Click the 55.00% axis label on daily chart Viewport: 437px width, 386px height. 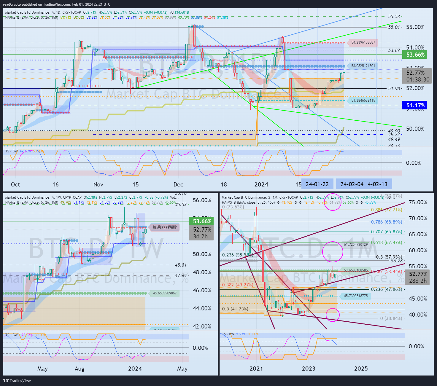click(415, 27)
